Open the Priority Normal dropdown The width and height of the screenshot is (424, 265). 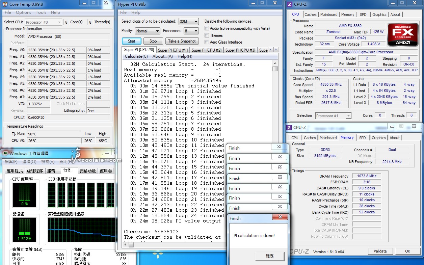pyautogui.click(x=148, y=31)
